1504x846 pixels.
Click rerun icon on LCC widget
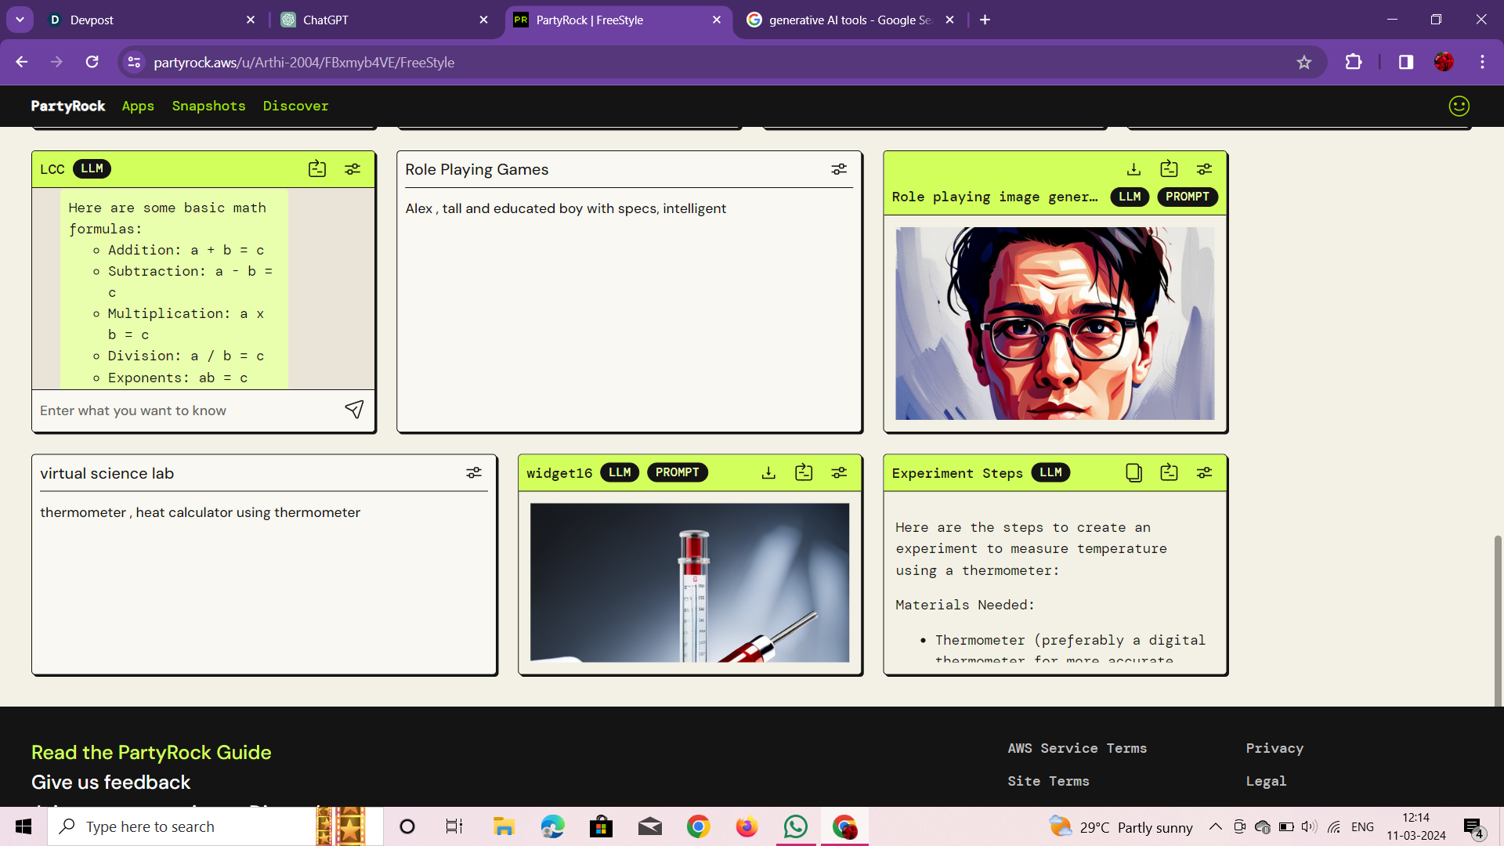317,169
